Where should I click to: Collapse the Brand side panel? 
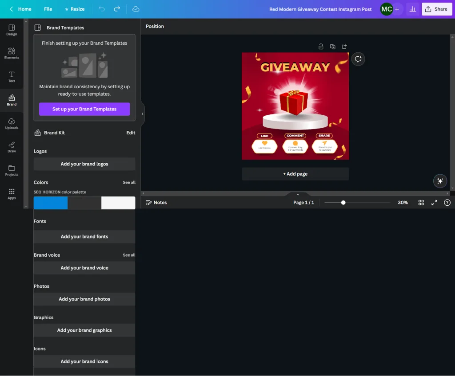(x=142, y=114)
